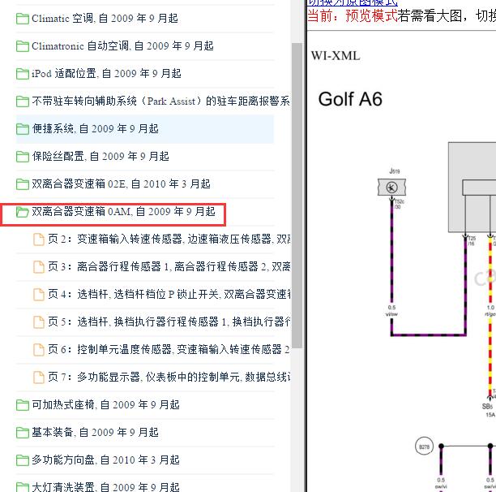Expand iPod 适配位置 entry
This screenshot has height=492, width=496.
106,74
